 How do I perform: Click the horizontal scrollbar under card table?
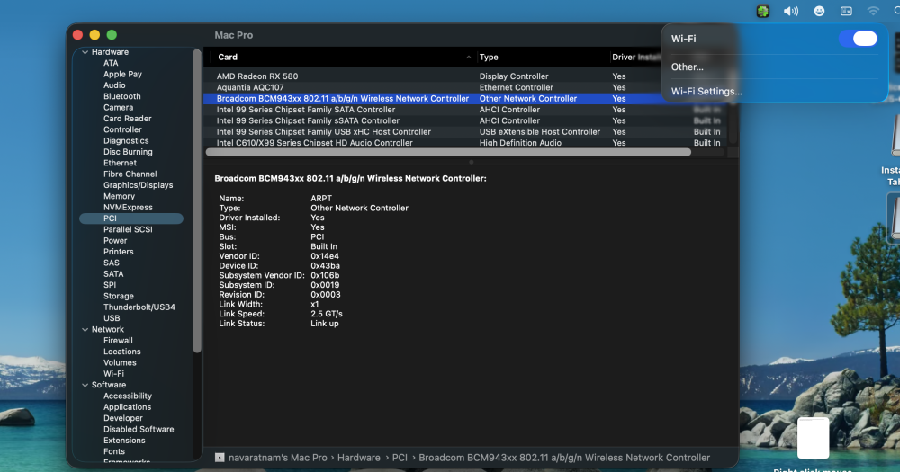[x=448, y=153]
